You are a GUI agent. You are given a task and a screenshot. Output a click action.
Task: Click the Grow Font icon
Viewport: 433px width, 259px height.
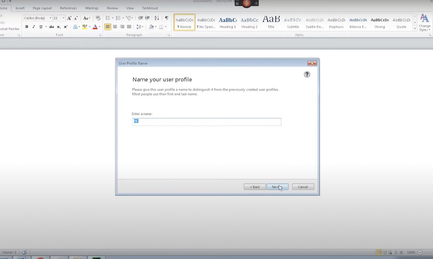69,18
